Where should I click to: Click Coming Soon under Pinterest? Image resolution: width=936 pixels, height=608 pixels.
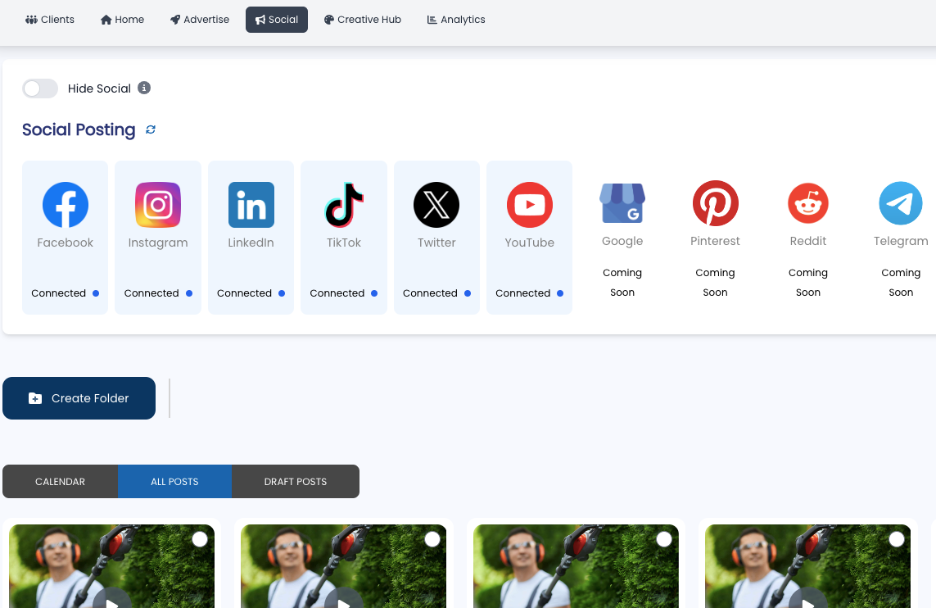(x=715, y=283)
